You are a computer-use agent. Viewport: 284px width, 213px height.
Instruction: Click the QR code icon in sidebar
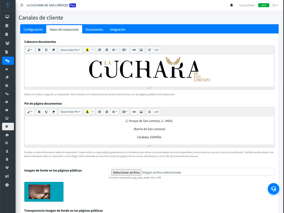click(x=7, y=143)
